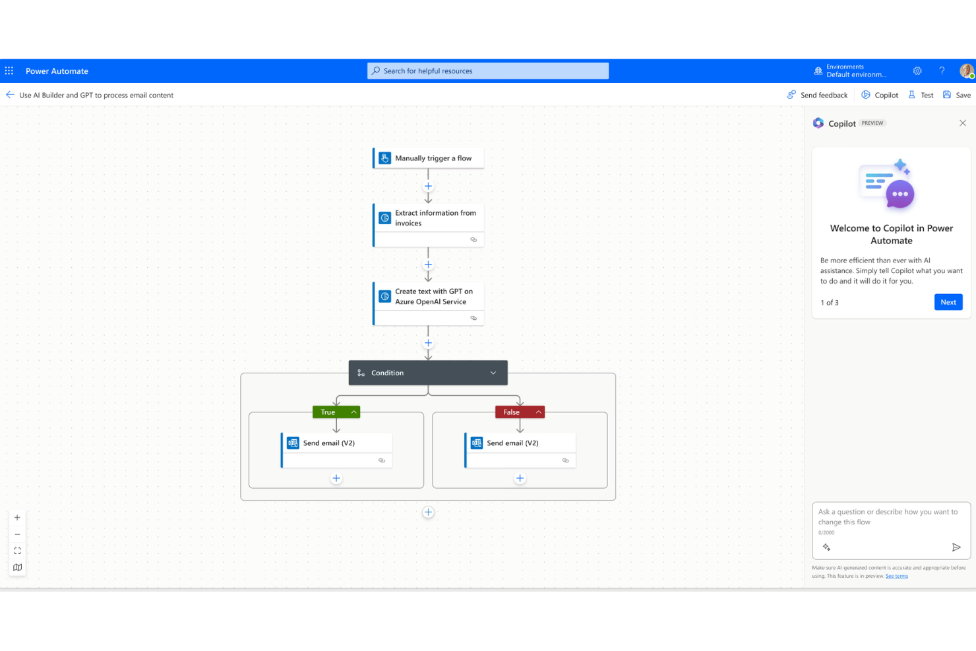Click the send message arrow in Copilot

pyautogui.click(x=956, y=547)
